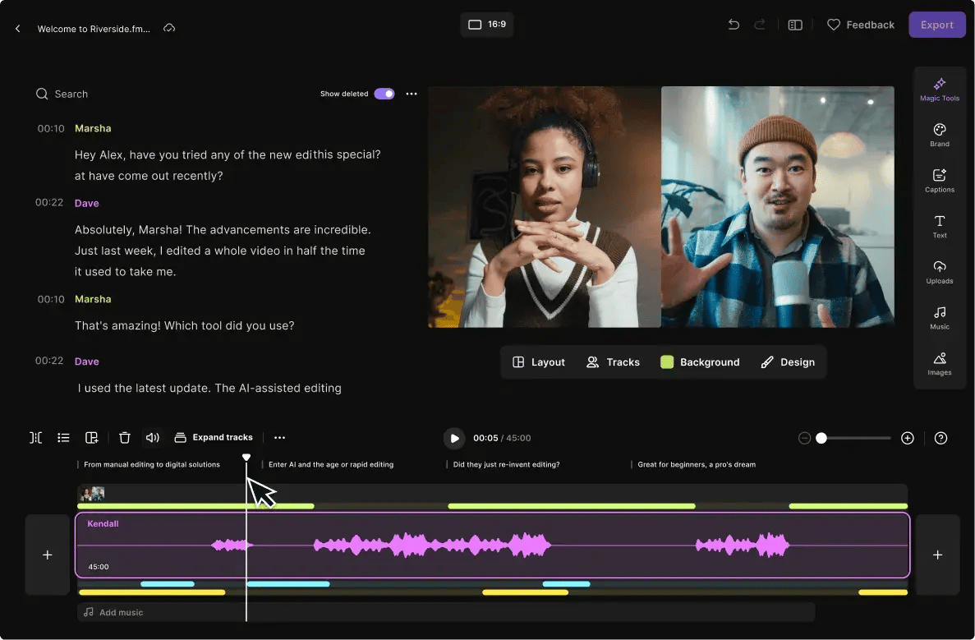This screenshot has height=640, width=975.
Task: Open transcript more options menu
Action: 412,94
